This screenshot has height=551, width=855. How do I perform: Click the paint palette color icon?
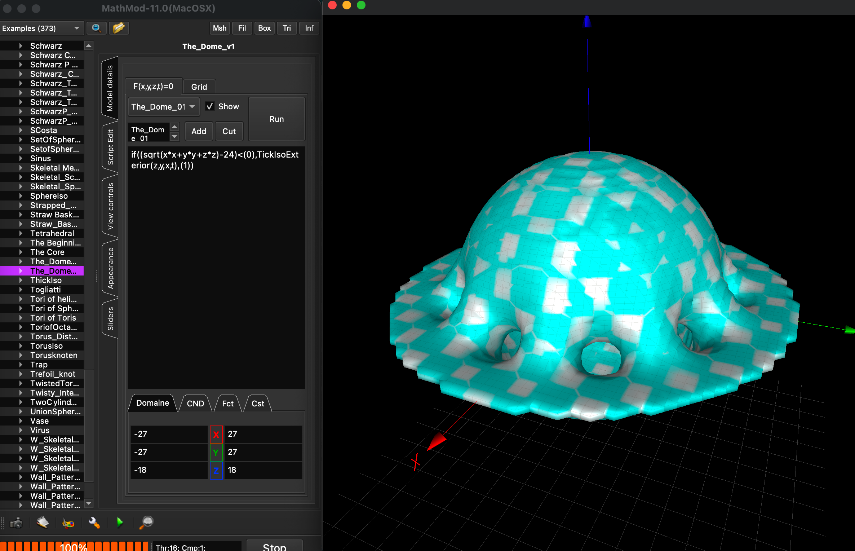68,523
